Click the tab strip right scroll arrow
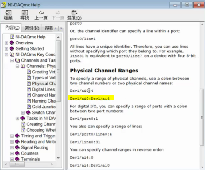The height and width of the screenshot is (170, 205). point(61,28)
